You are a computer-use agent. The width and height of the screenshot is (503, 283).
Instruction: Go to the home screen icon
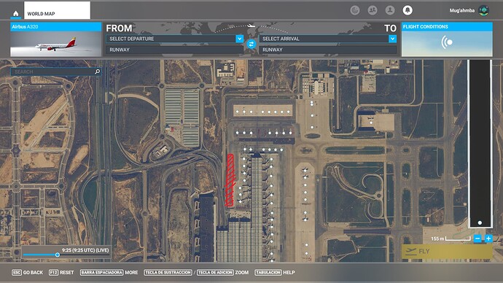tap(16, 13)
